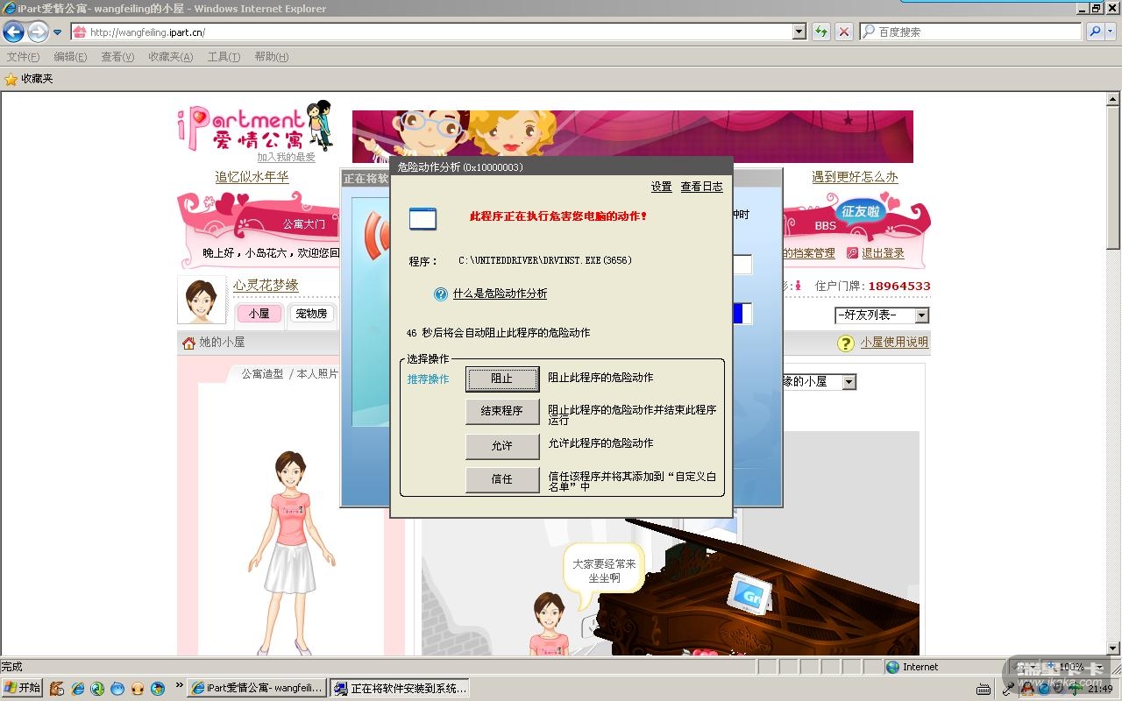The image size is (1122, 701).
Task: Click the Internet Explorer quick launch icon
Action: (77, 689)
